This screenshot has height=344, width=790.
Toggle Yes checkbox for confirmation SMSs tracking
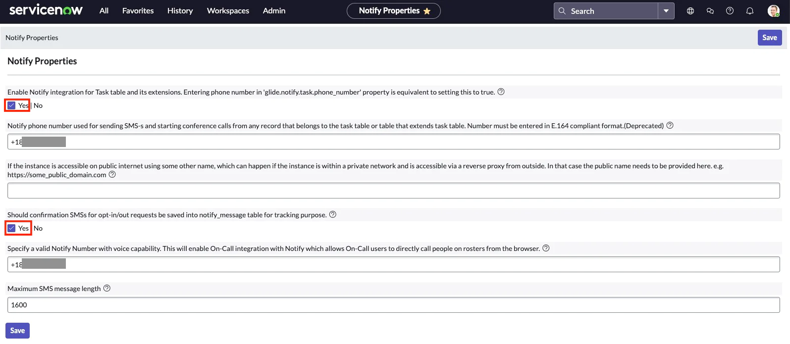pos(11,228)
